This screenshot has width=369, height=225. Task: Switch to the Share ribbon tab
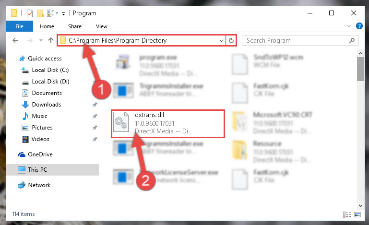pos(75,26)
